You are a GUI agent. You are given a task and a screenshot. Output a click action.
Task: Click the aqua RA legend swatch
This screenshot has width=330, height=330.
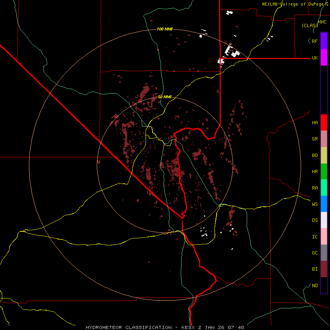point(324,188)
